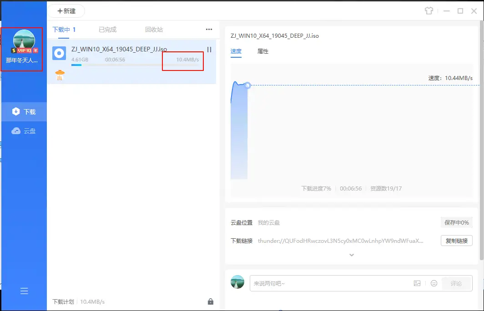
Task: Click the speed graph marker point
Action: point(247,85)
